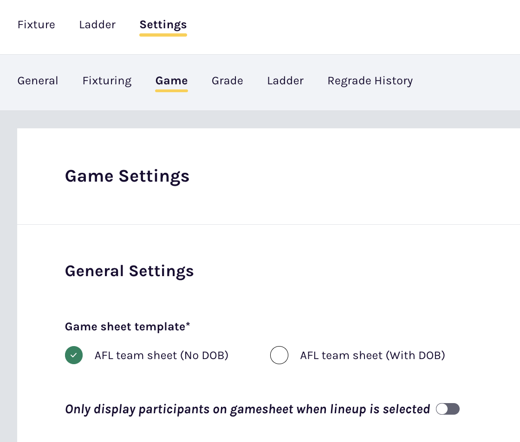Enable display participants only when lineup selected

point(447,409)
